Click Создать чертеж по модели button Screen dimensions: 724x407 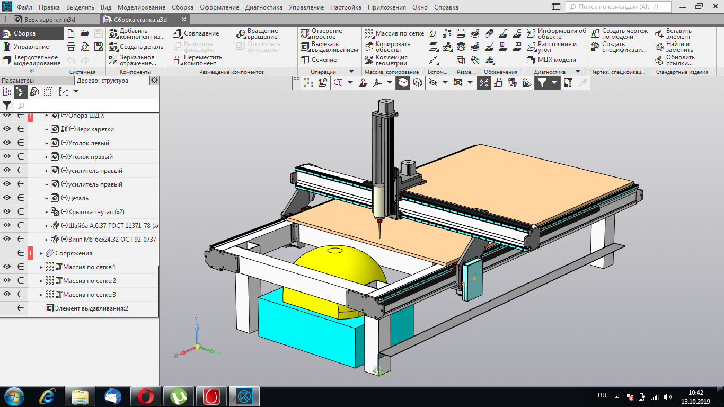click(x=619, y=34)
